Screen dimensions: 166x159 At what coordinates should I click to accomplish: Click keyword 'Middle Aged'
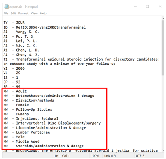tap(21, 141)
